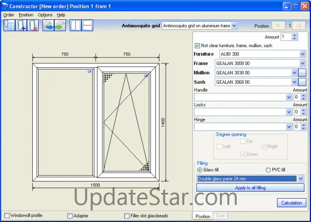Click the Hinge amount stepper arrows
The image size is (311, 222).
click(x=303, y=127)
